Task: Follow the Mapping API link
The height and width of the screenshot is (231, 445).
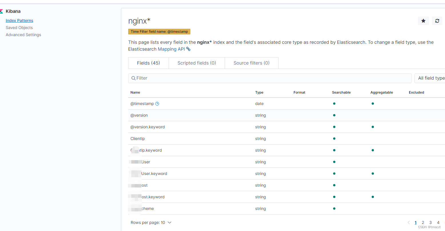Action: (171, 49)
